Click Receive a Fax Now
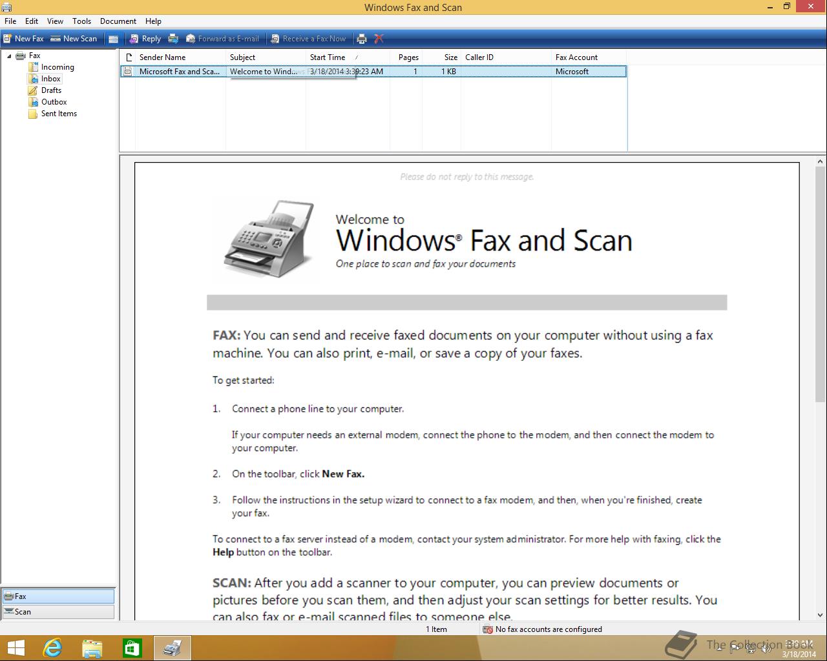This screenshot has height=661, width=827. [308, 39]
